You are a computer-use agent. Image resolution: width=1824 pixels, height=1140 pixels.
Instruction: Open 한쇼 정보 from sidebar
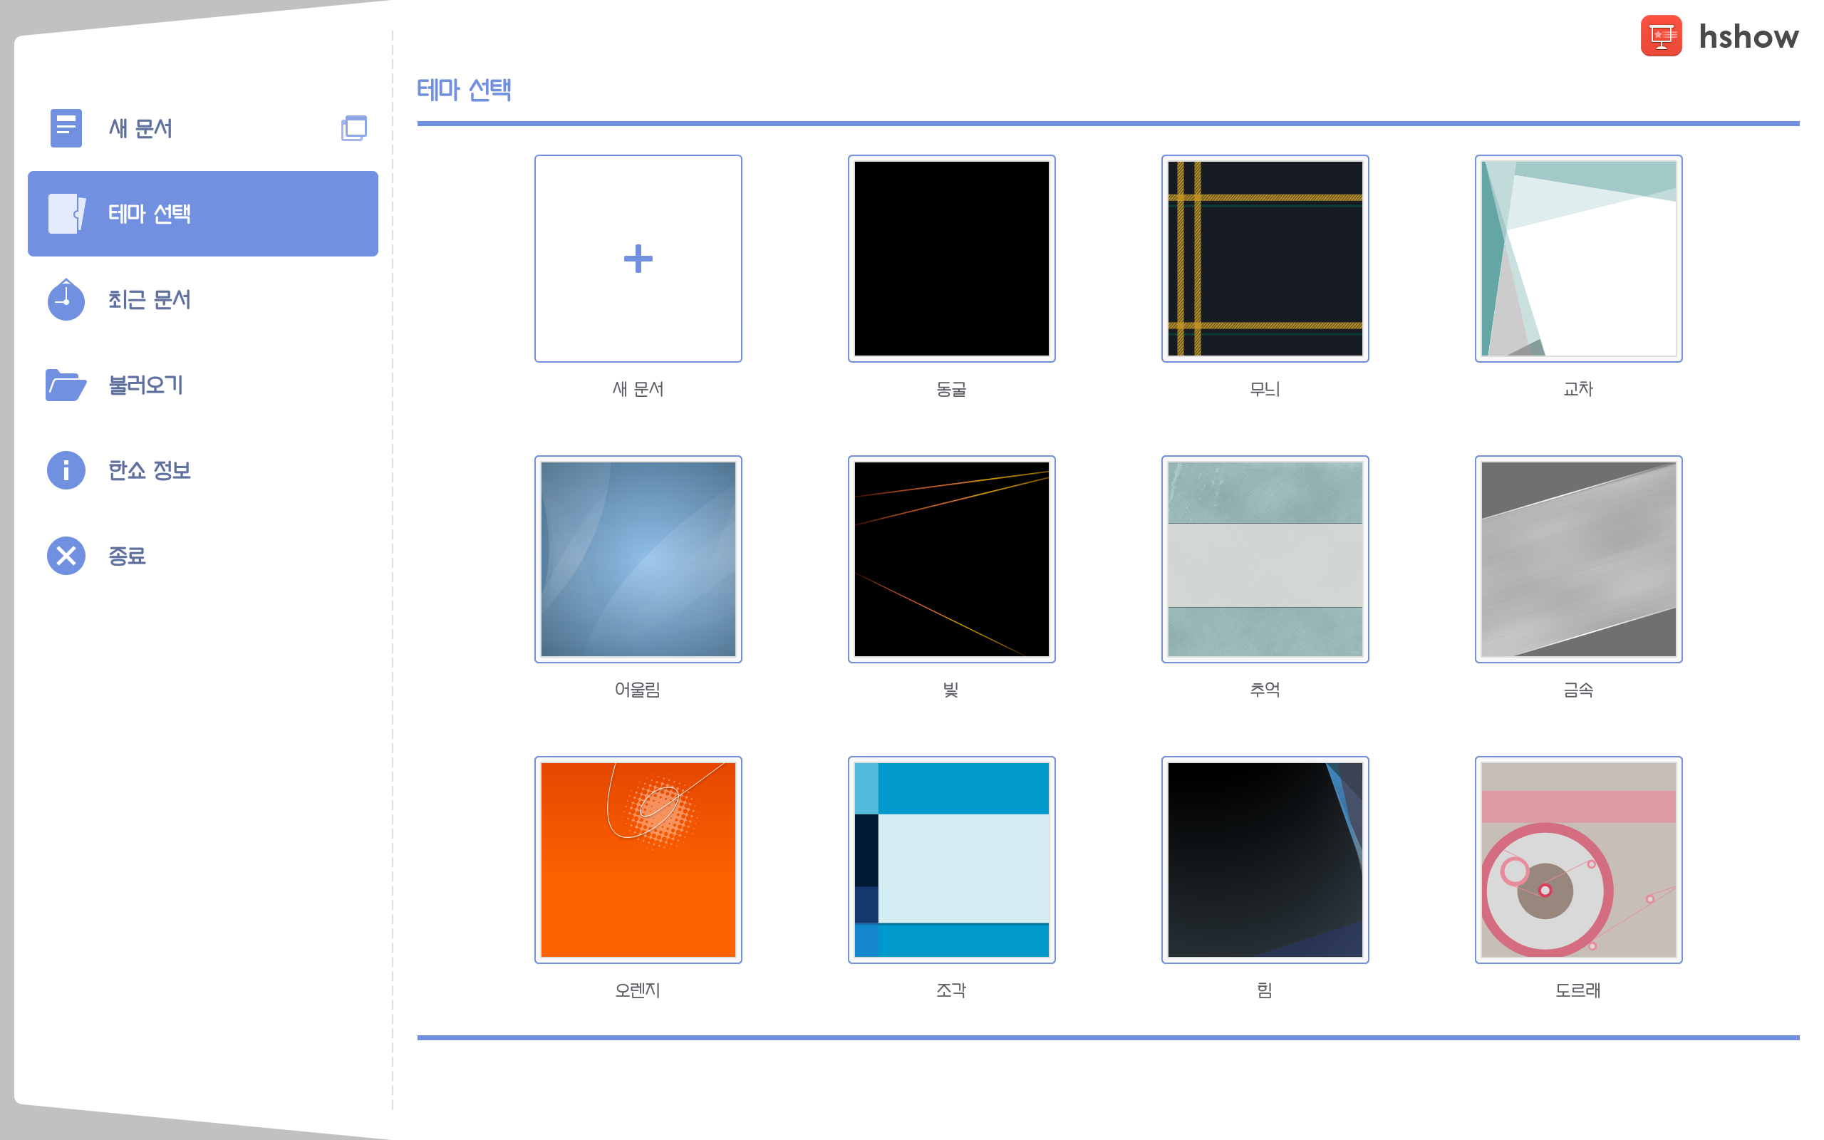point(149,470)
